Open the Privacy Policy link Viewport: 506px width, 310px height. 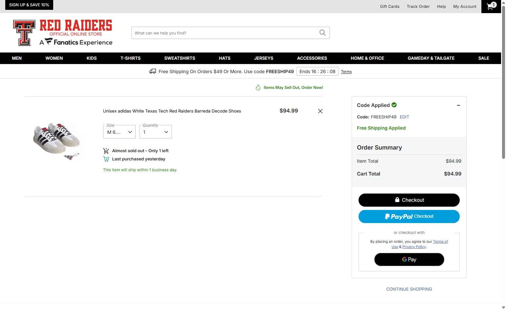[x=414, y=247]
